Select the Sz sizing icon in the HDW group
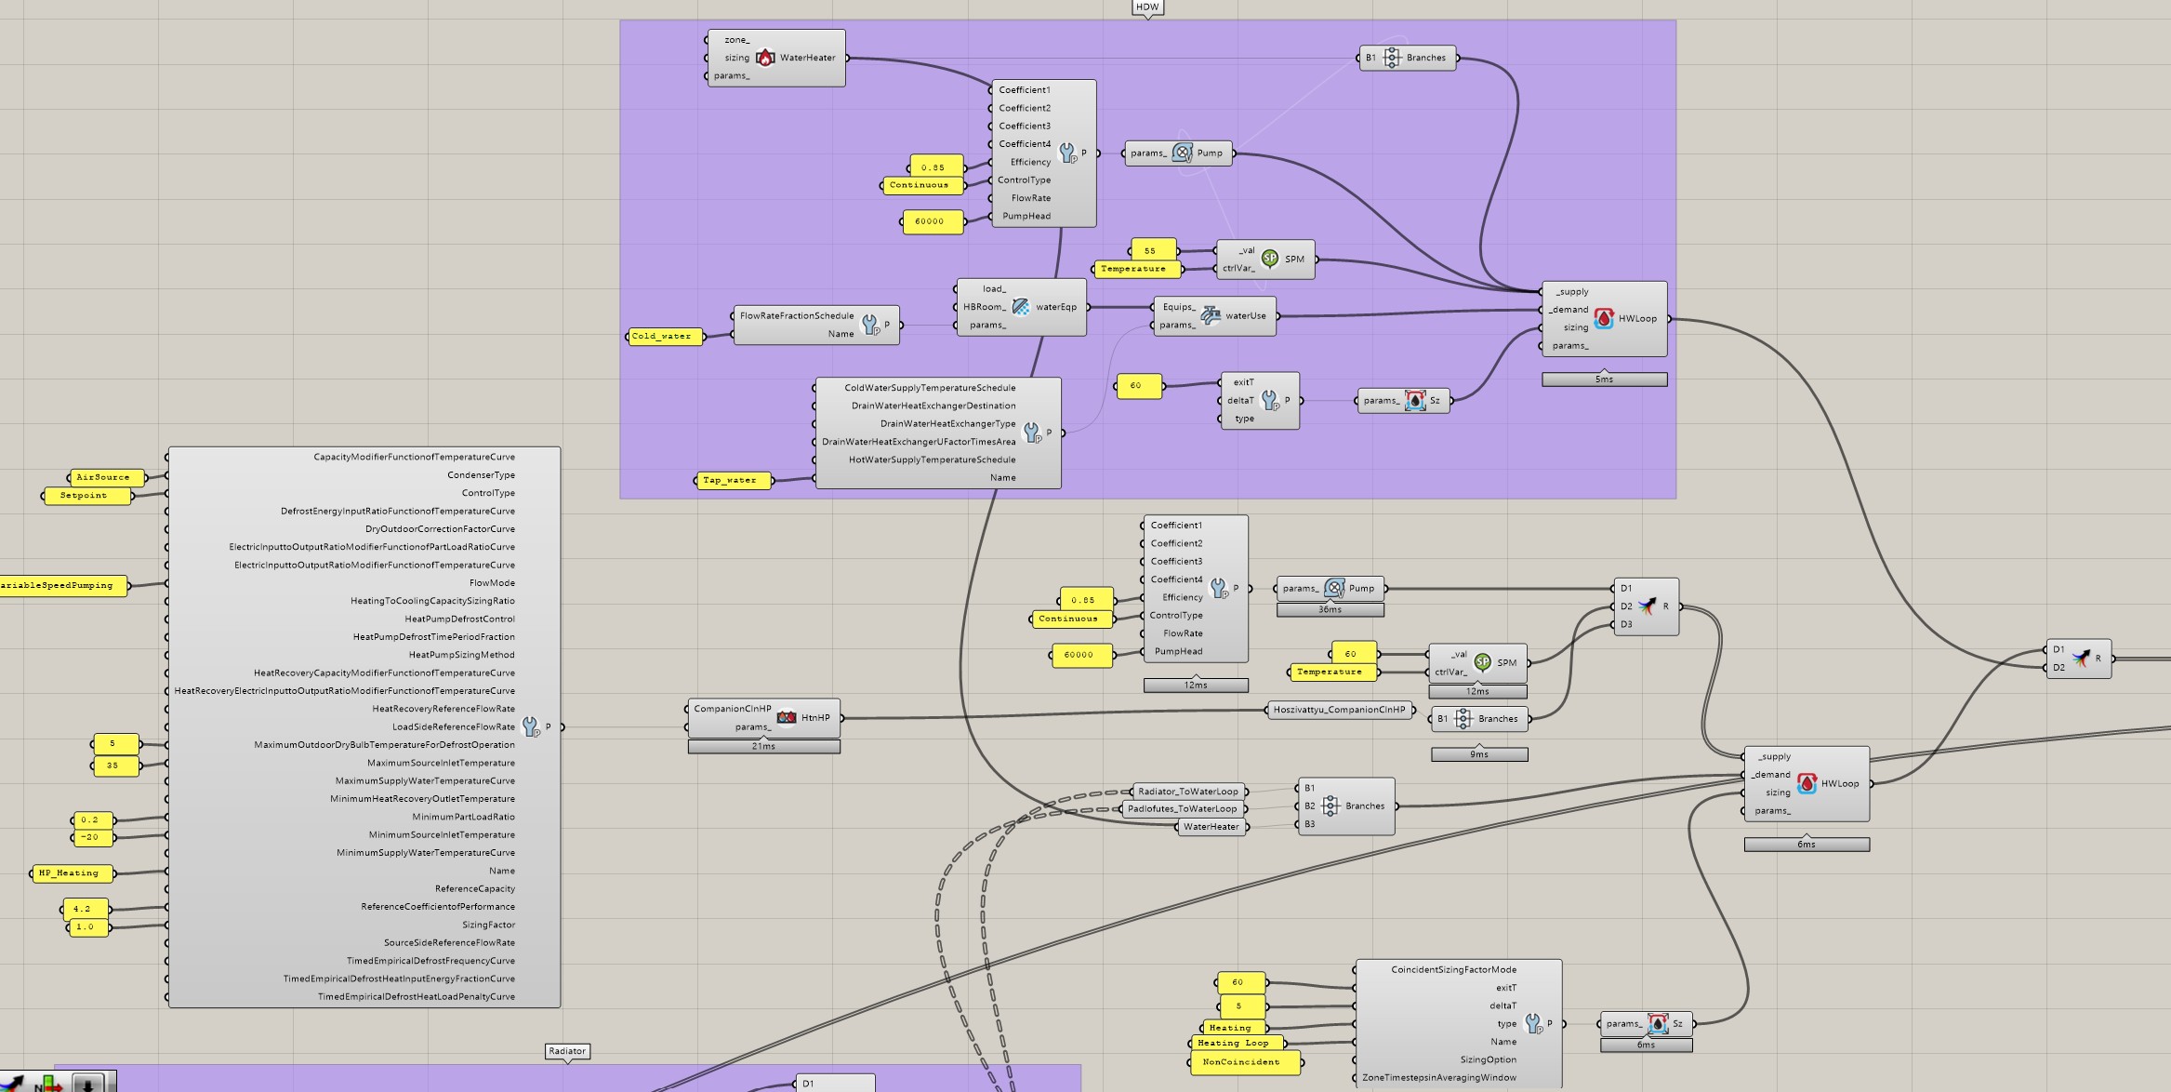Screen dimensions: 2171x1092 point(1415,401)
